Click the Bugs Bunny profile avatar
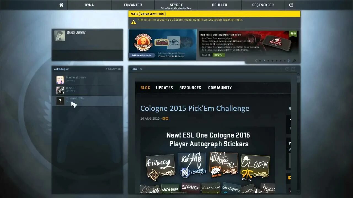Screen dimensions: 353x198 [60, 36]
